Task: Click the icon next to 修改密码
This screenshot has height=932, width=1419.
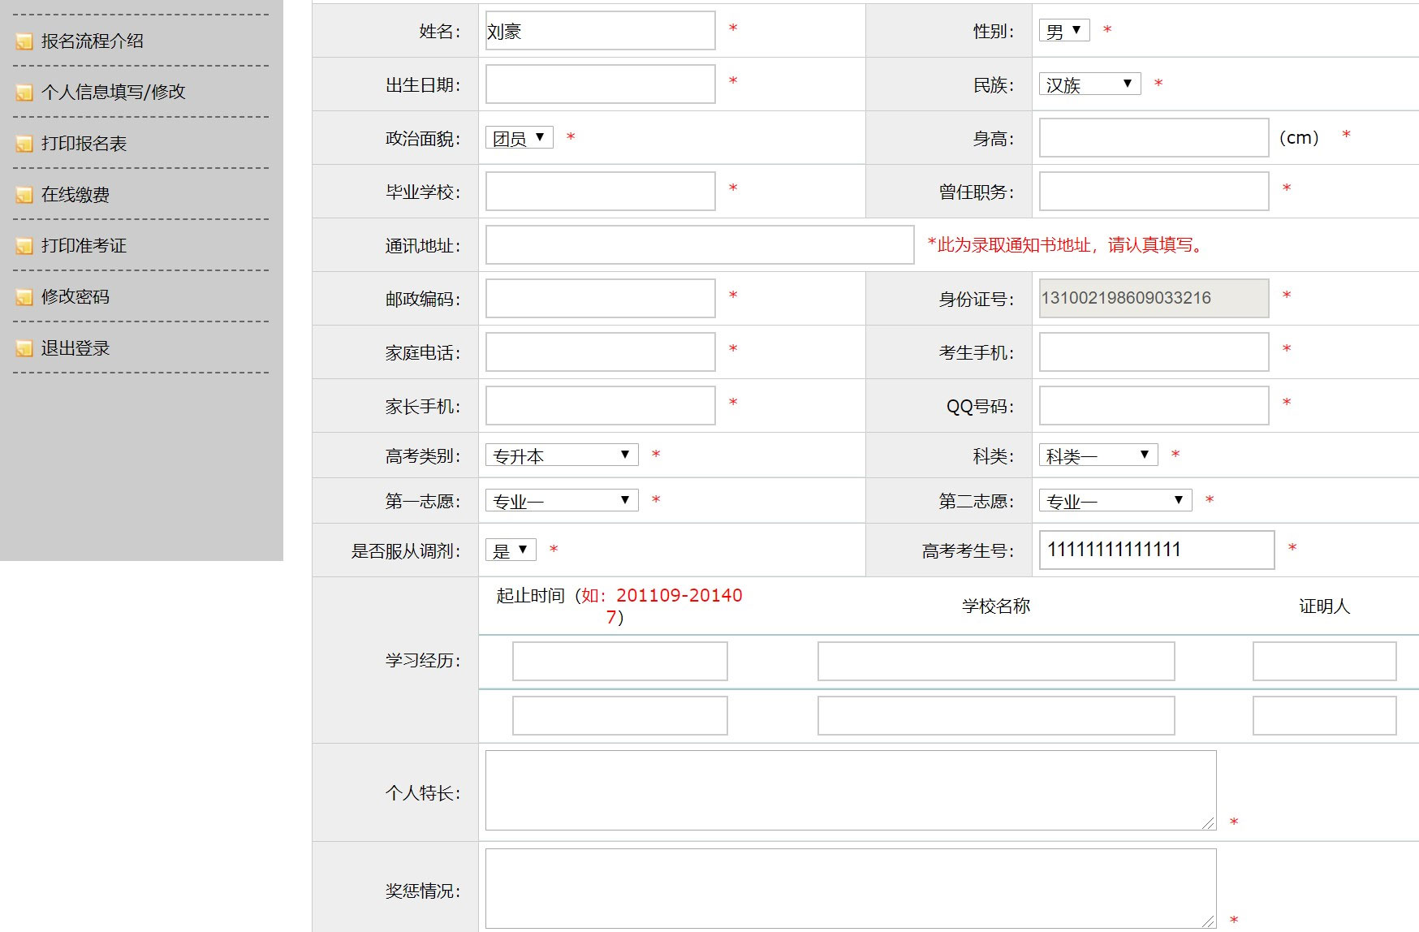Action: [24, 297]
